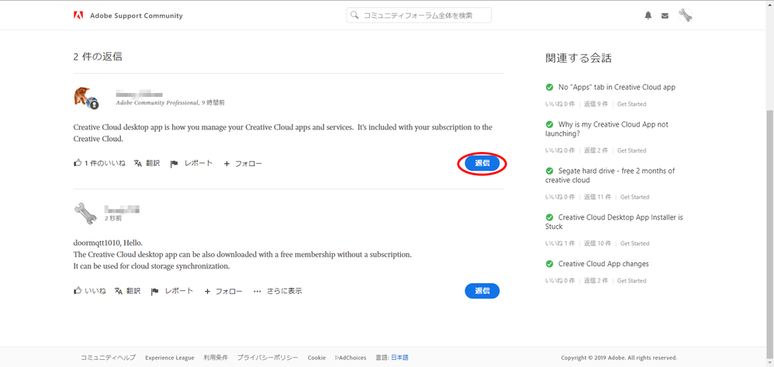The image size is (774, 367).
Task: Open messages envelope icon
Action: click(x=665, y=16)
